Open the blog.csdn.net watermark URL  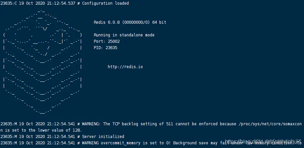(262, 142)
